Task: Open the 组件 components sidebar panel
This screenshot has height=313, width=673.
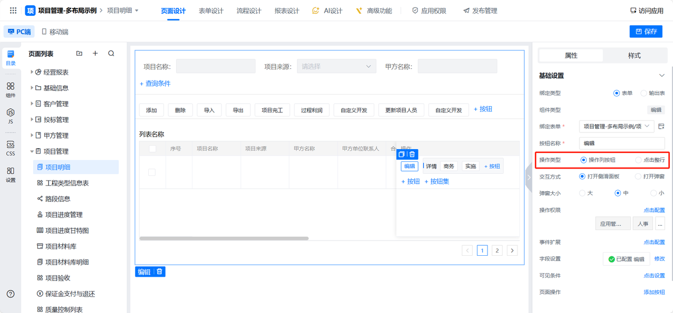Action: coord(11,90)
